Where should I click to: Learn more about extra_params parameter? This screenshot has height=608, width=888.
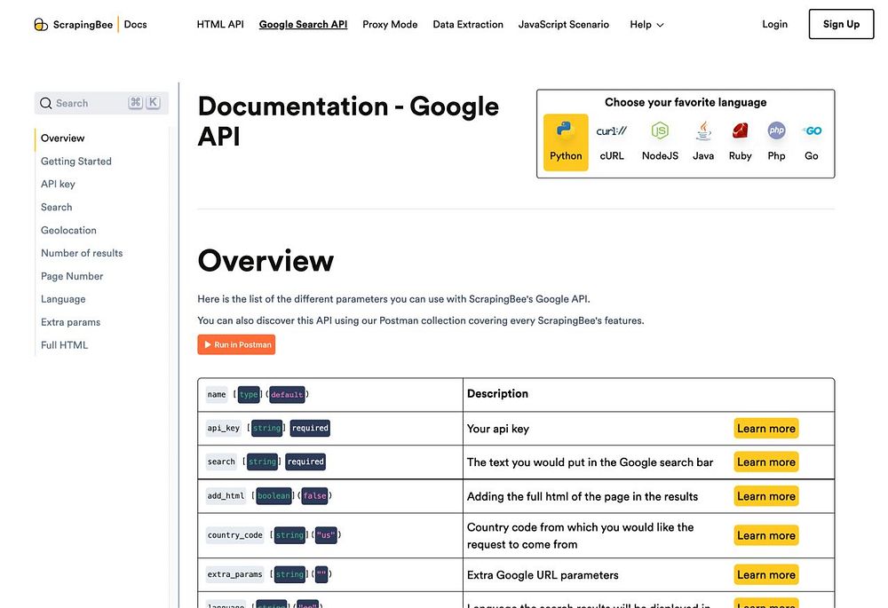(766, 574)
